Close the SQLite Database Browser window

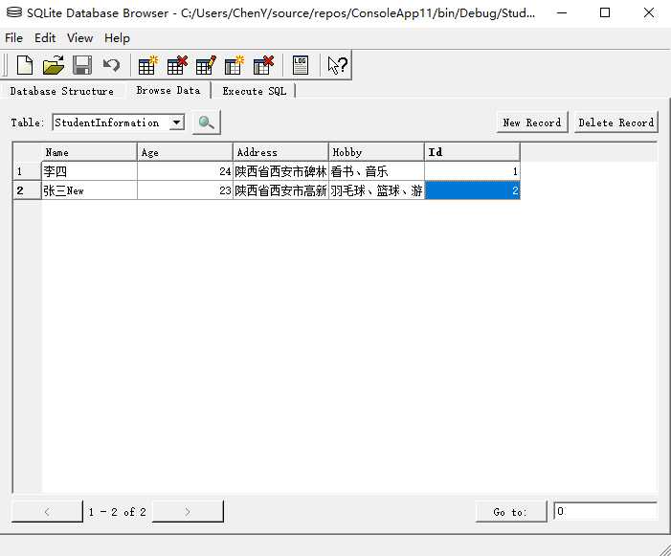point(649,12)
